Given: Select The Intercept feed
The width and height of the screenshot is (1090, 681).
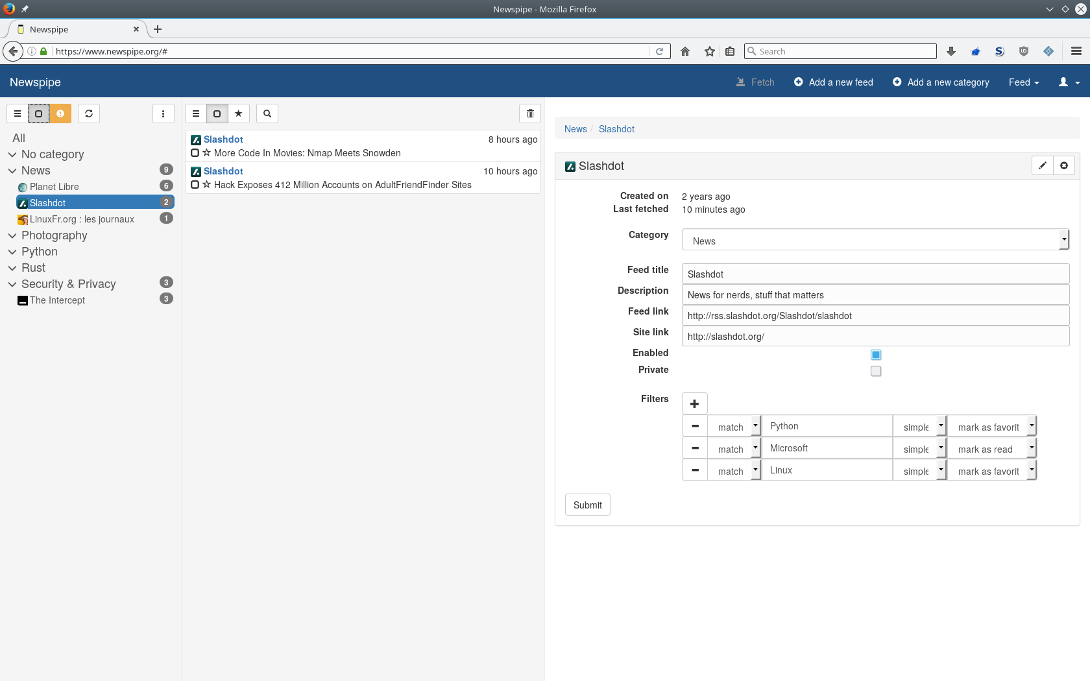Looking at the screenshot, I should pyautogui.click(x=57, y=300).
